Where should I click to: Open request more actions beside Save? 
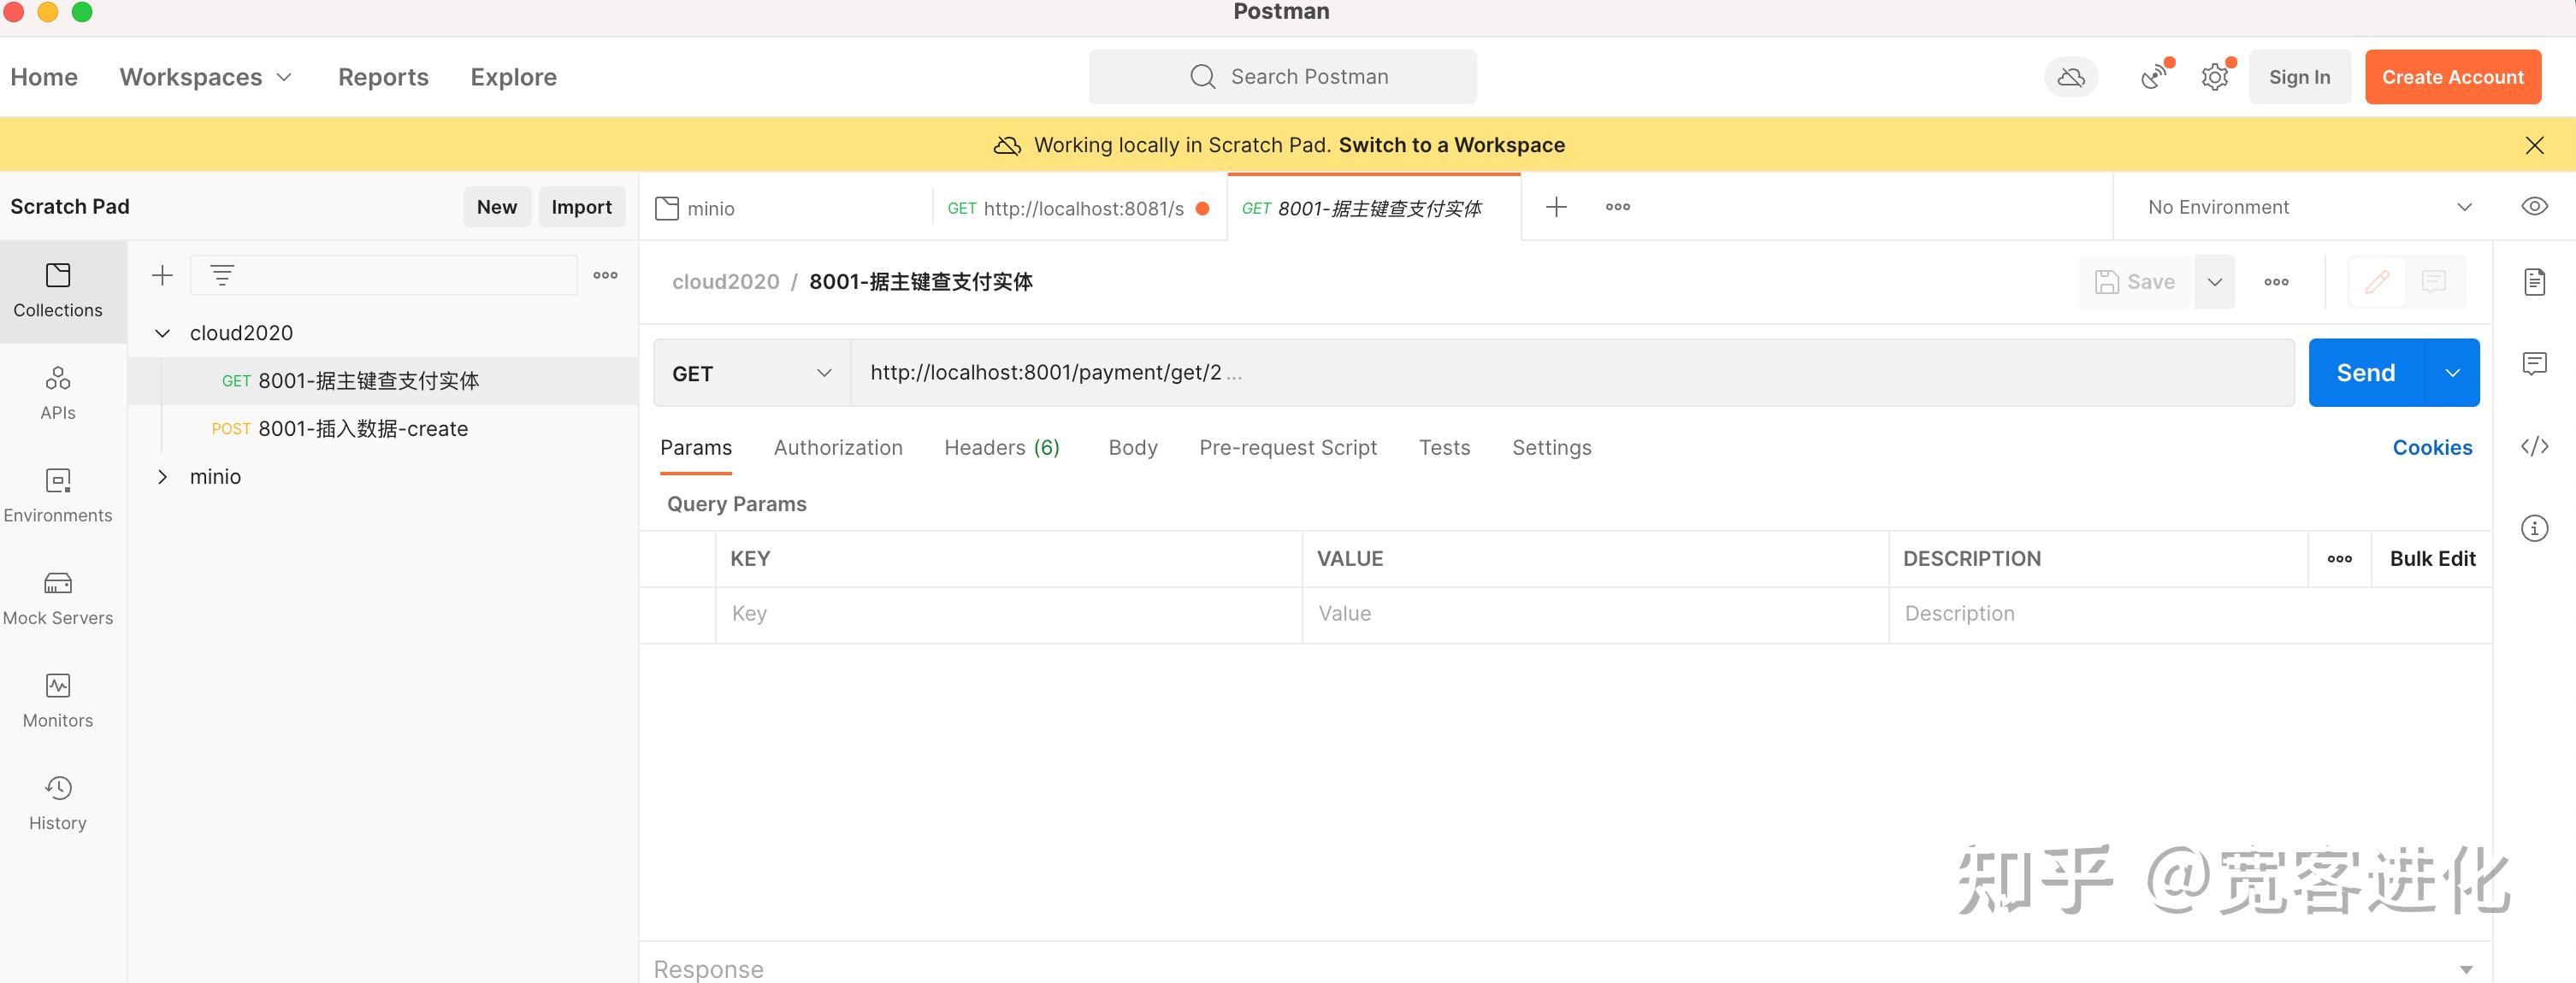point(2276,282)
